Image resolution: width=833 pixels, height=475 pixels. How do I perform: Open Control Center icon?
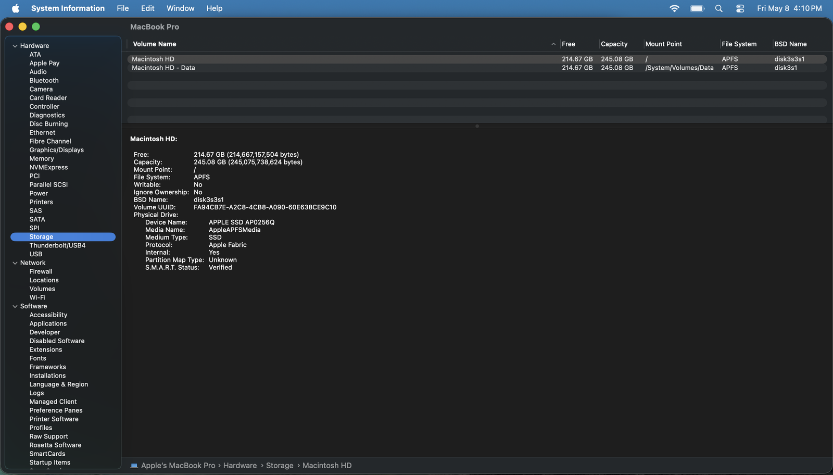tap(740, 8)
